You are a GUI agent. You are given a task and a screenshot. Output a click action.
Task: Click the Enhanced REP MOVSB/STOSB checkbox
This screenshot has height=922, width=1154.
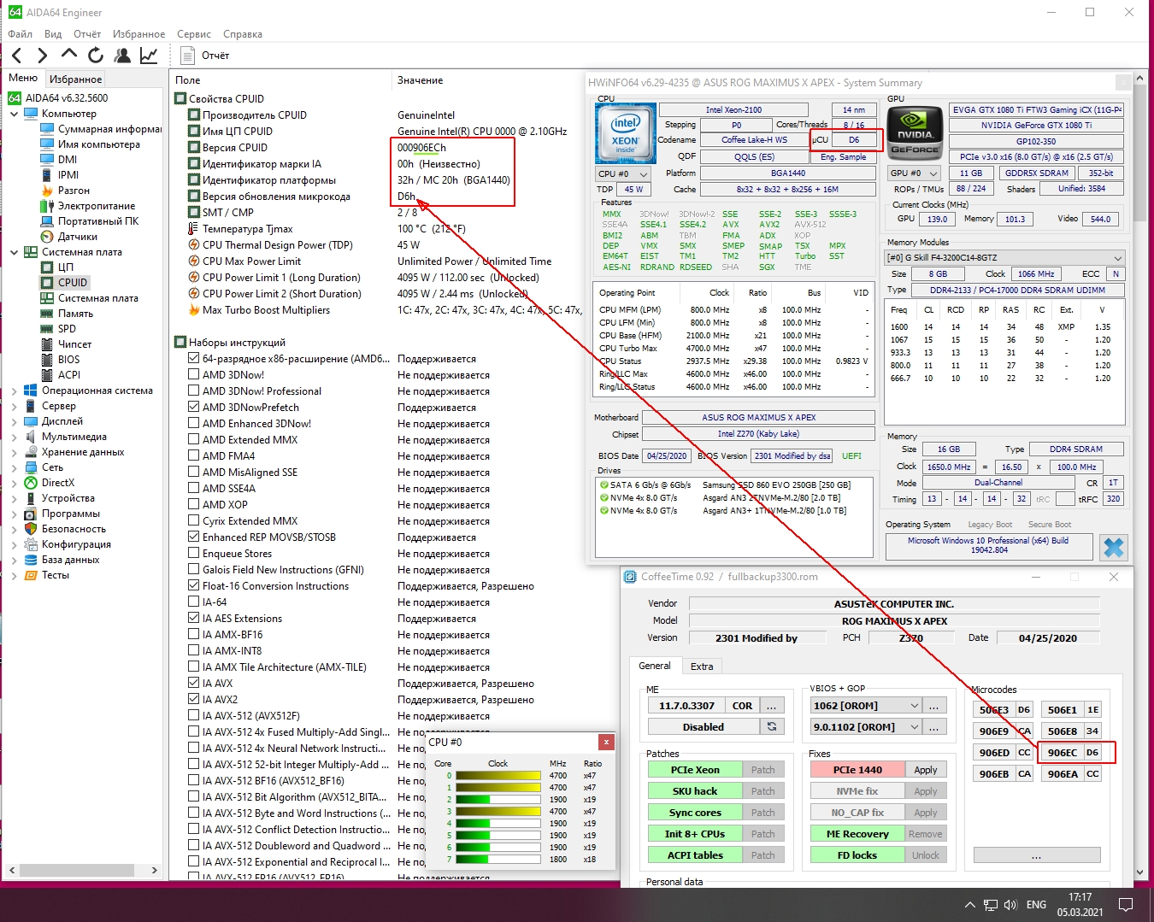[194, 537]
